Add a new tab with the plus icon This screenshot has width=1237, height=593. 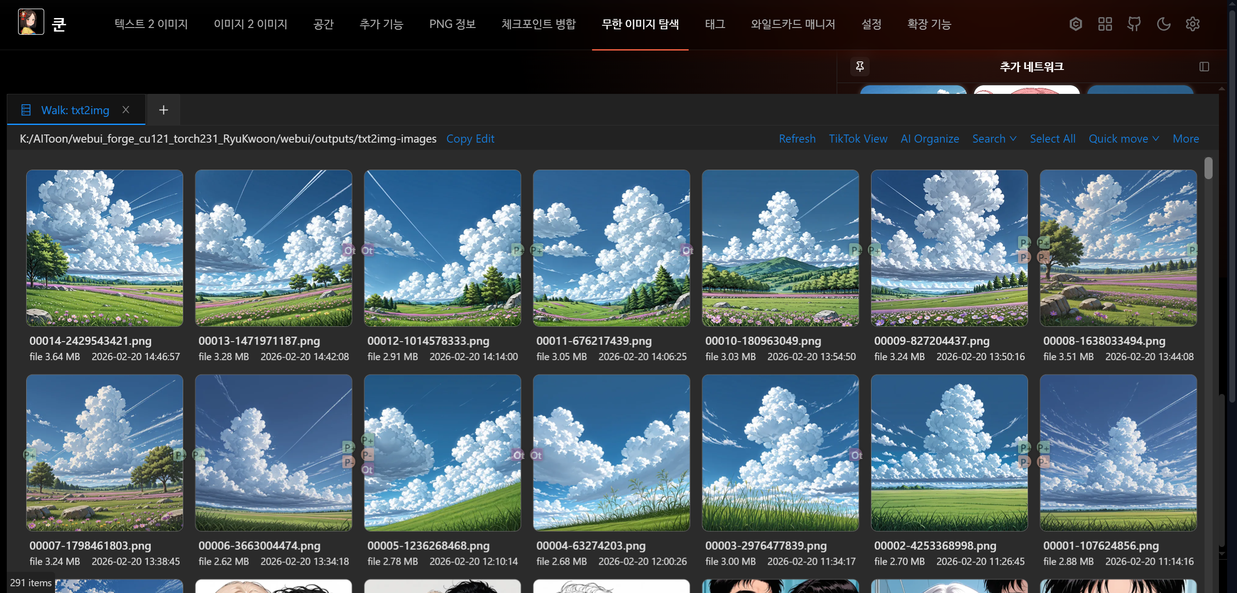(163, 110)
